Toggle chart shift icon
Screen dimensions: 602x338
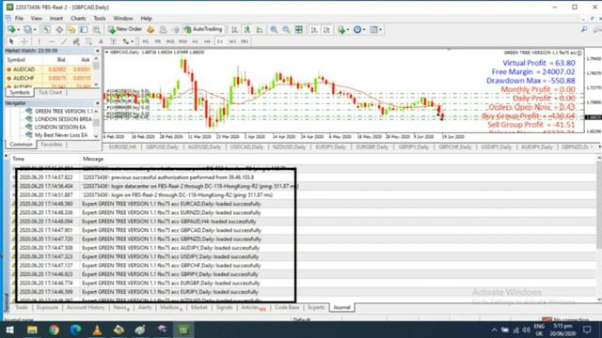326,29
